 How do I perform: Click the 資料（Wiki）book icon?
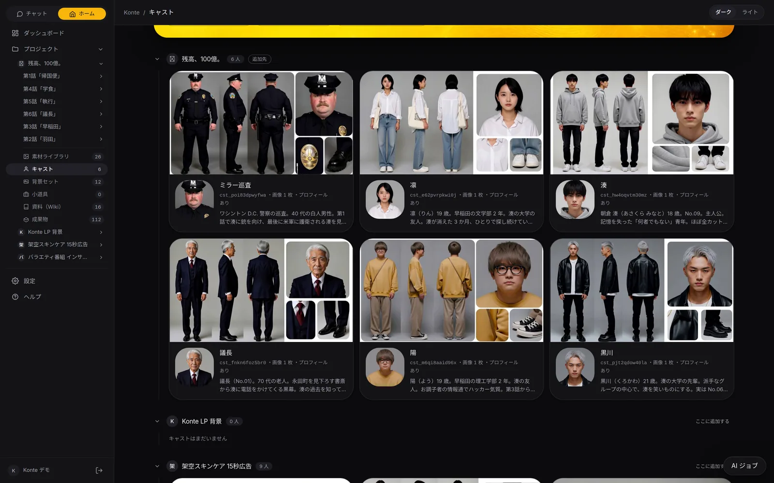pos(26,207)
